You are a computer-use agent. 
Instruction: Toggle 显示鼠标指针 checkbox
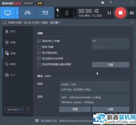point(39,53)
